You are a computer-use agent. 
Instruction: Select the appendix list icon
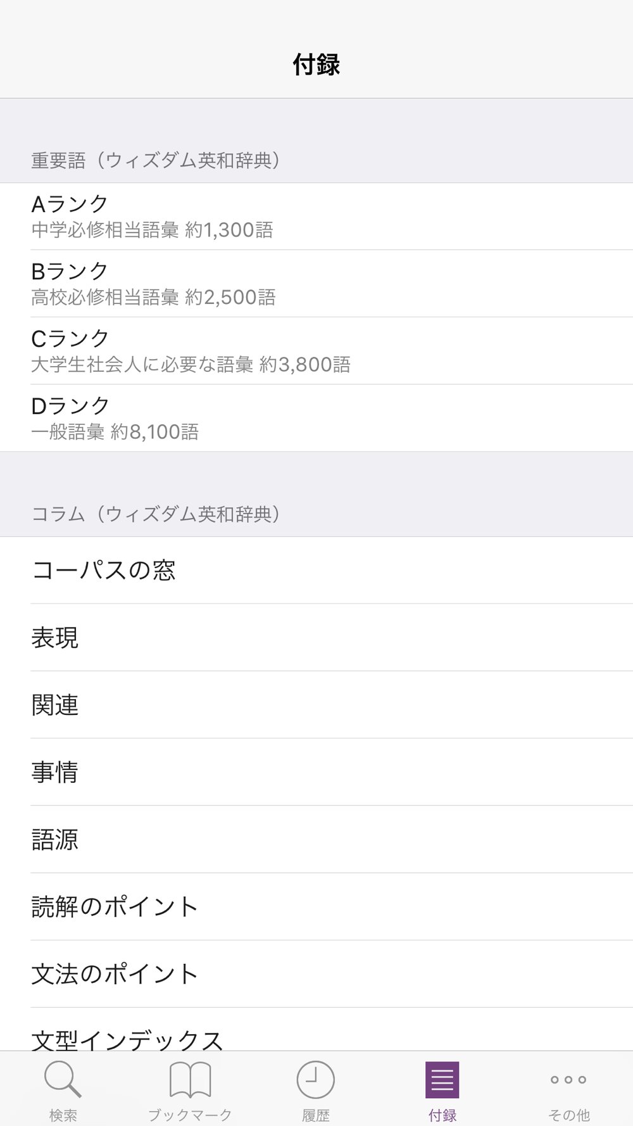pyautogui.click(x=442, y=1079)
